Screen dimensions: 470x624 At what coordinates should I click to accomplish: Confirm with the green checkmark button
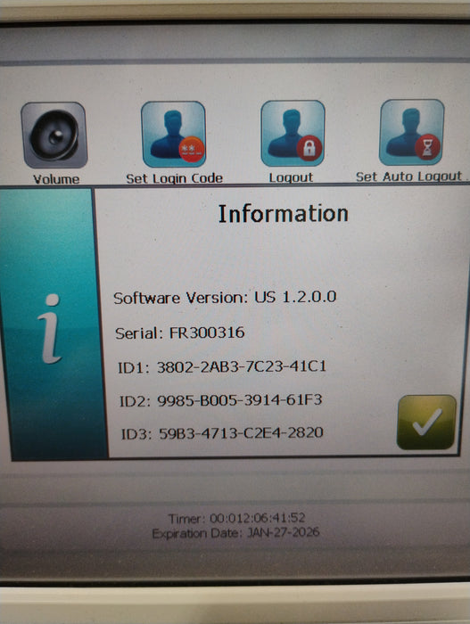[x=426, y=423]
